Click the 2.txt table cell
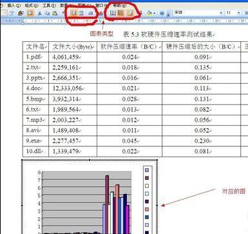This screenshot has width=248, height=234. [x=36, y=68]
